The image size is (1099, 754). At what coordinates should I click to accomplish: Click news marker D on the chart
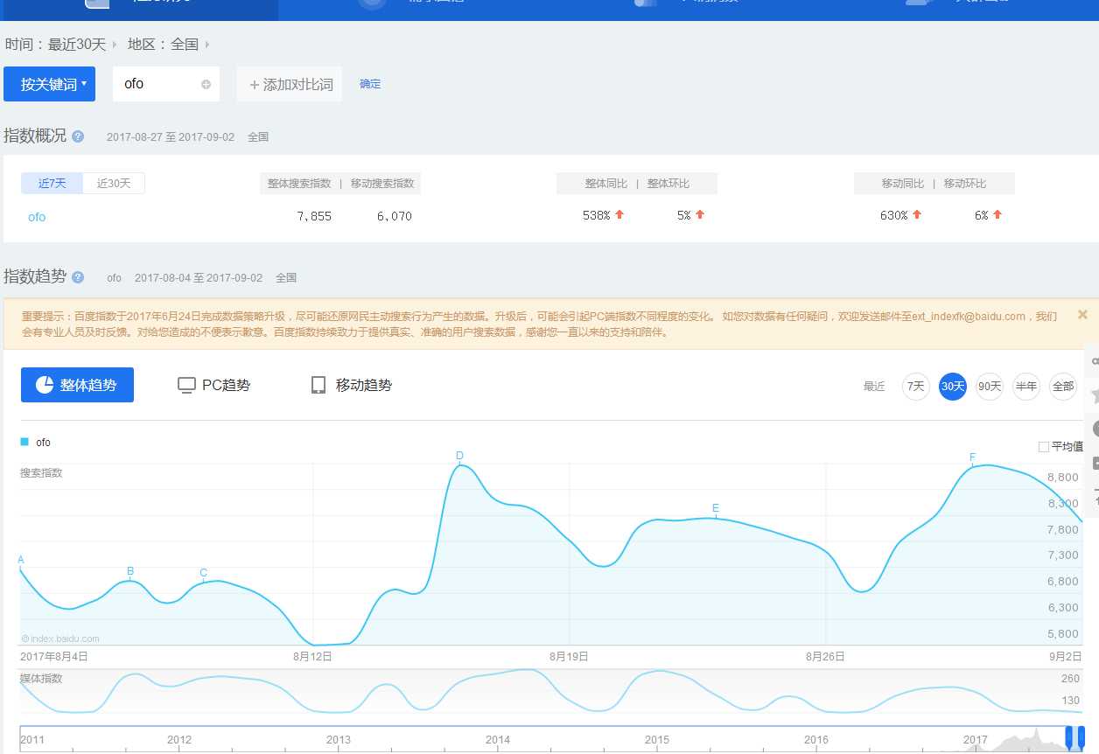point(459,455)
